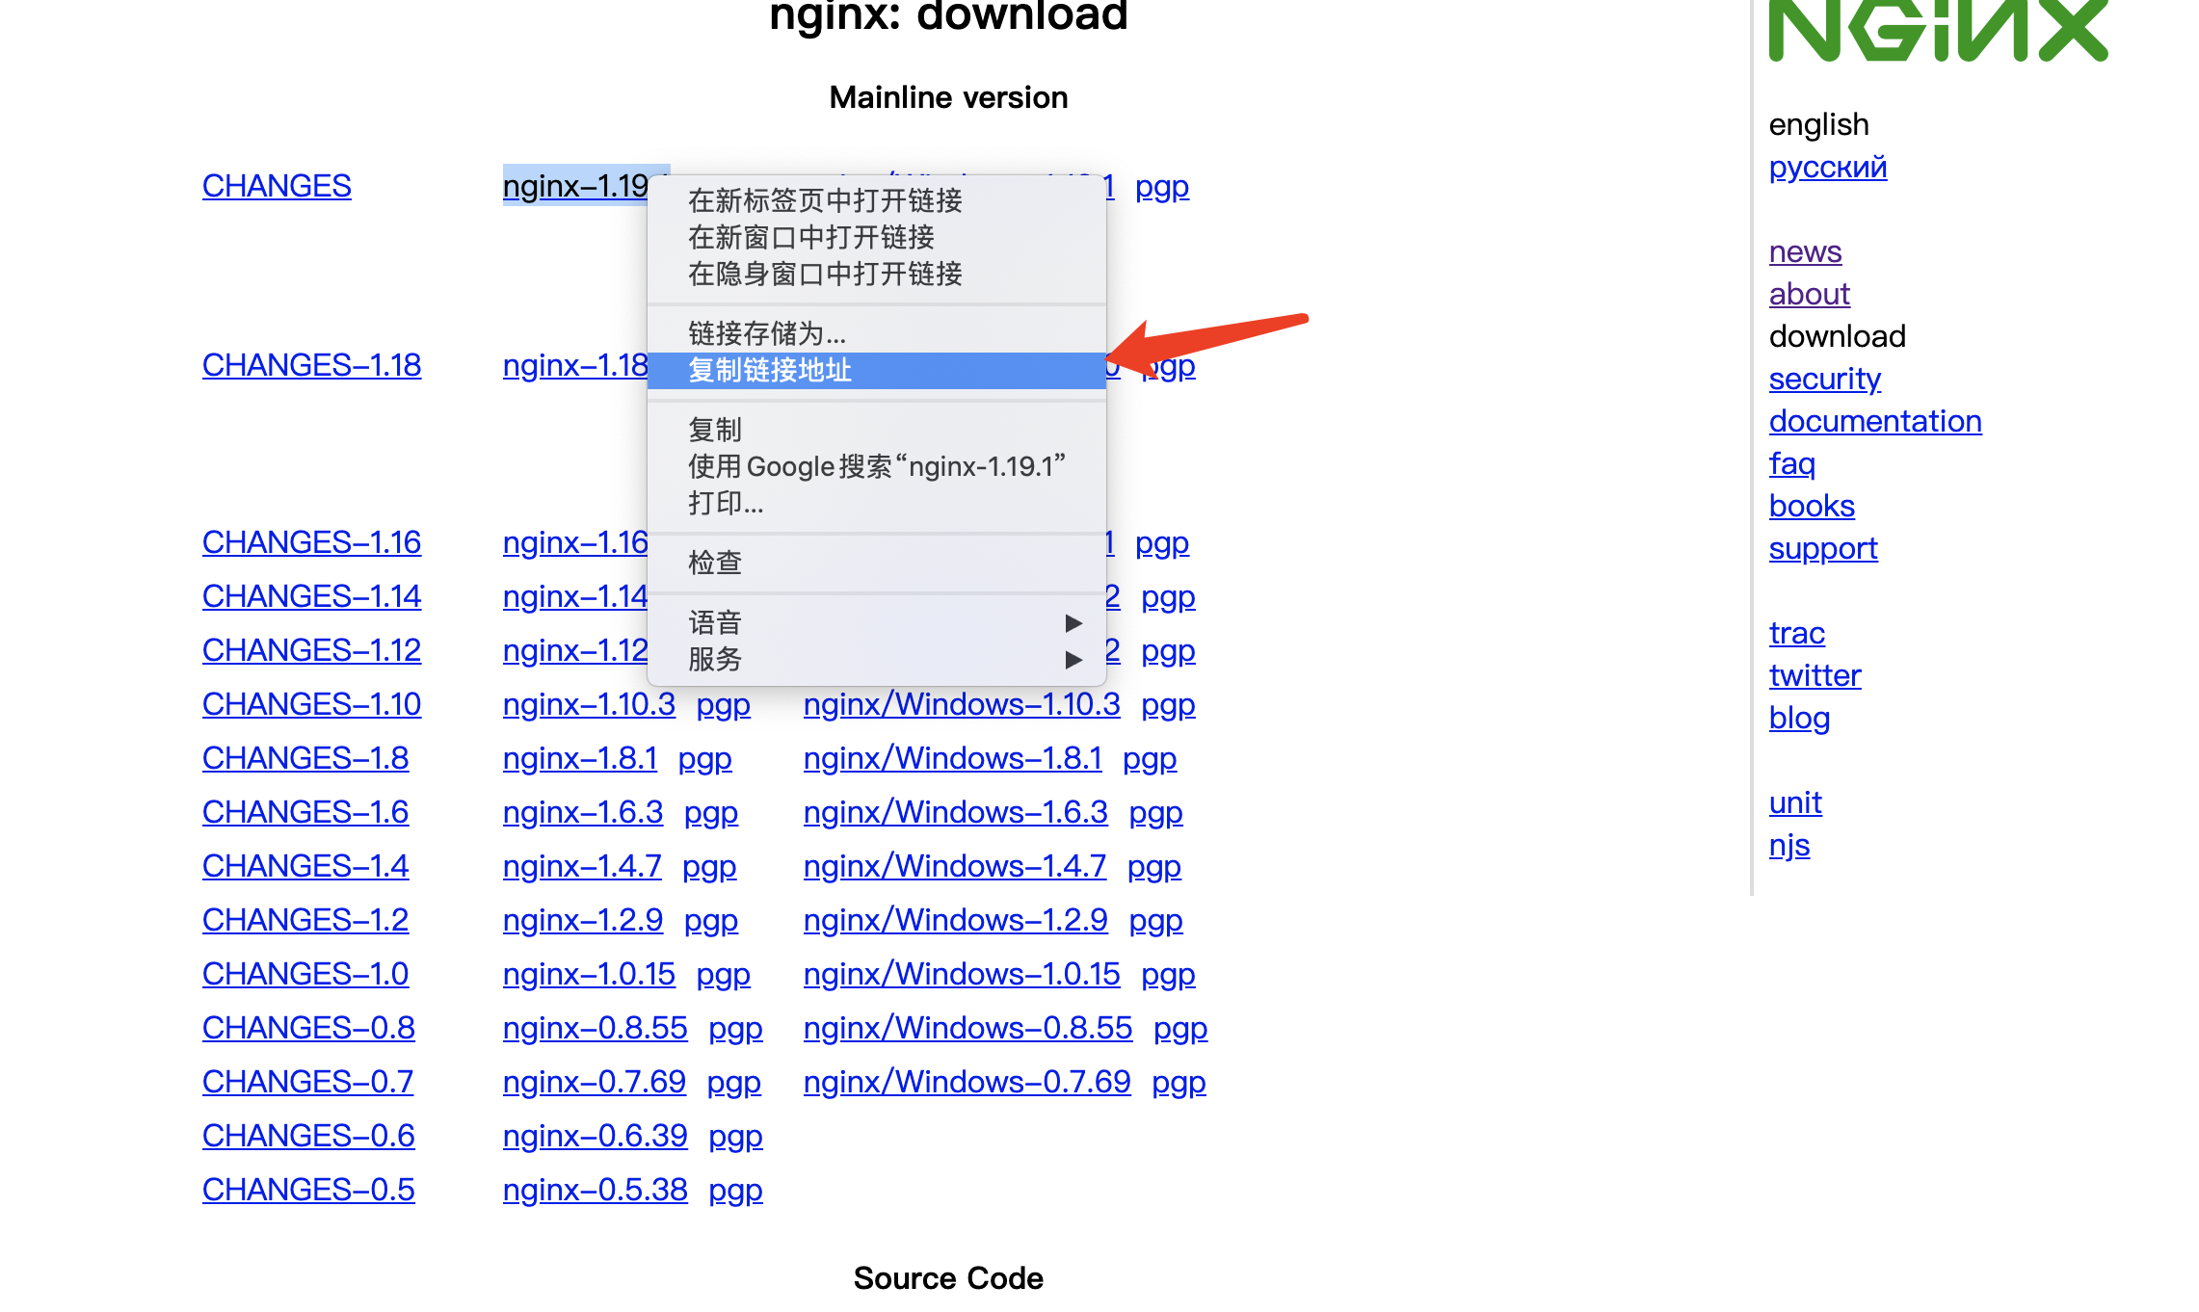Image resolution: width=2199 pixels, height=1312 pixels.
Task: Download nginx/Windows-1.8.1 link
Action: (x=952, y=758)
